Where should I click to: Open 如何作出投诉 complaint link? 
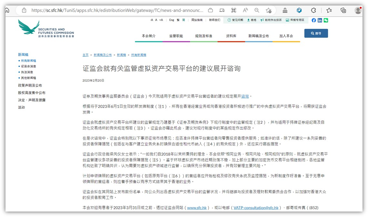[x=271, y=20]
